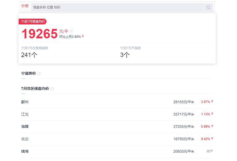This screenshot has height=161, width=237.
Task: Open the 江北 district row
Action: tap(117, 115)
